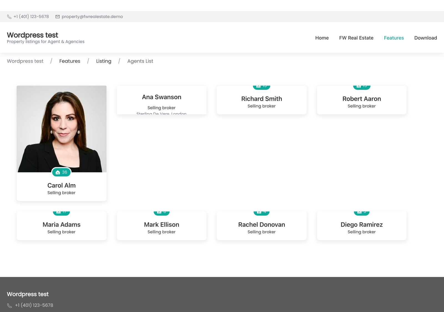
Task: Open the Rachel Donovan agent name
Action: click(261, 225)
